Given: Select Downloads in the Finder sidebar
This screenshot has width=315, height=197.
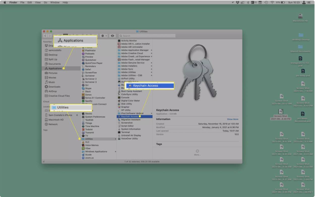Looking at the screenshot, I should [x=54, y=87].
